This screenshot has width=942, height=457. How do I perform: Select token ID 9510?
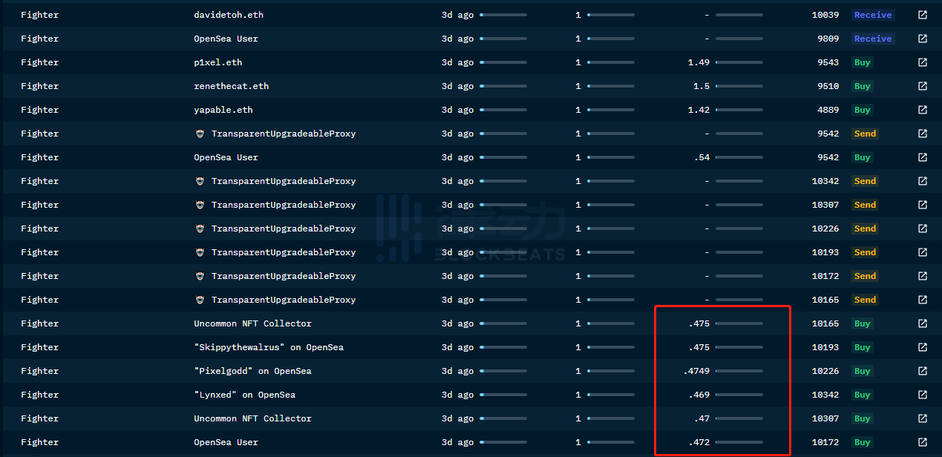click(x=828, y=86)
